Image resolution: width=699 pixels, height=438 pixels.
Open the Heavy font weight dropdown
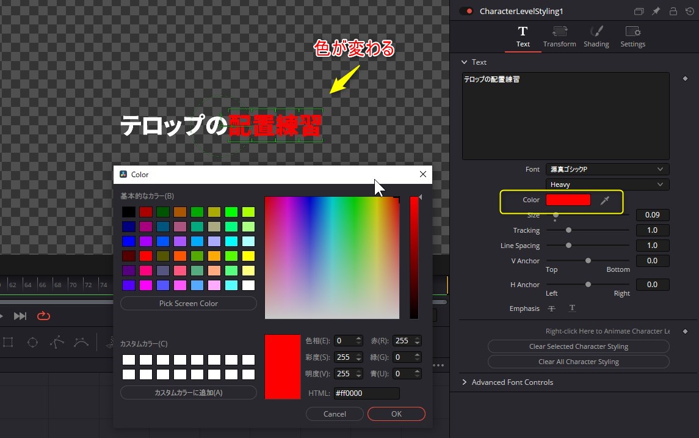click(x=607, y=184)
